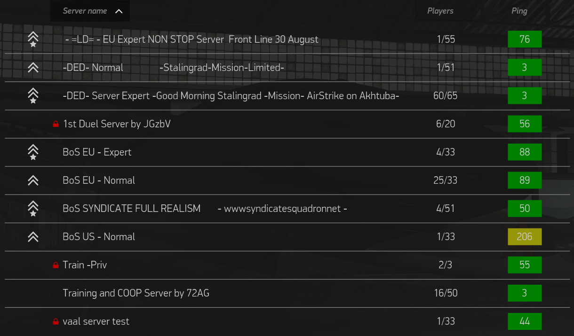Sort server list by Players column
This screenshot has height=336, width=574.
tap(440, 11)
